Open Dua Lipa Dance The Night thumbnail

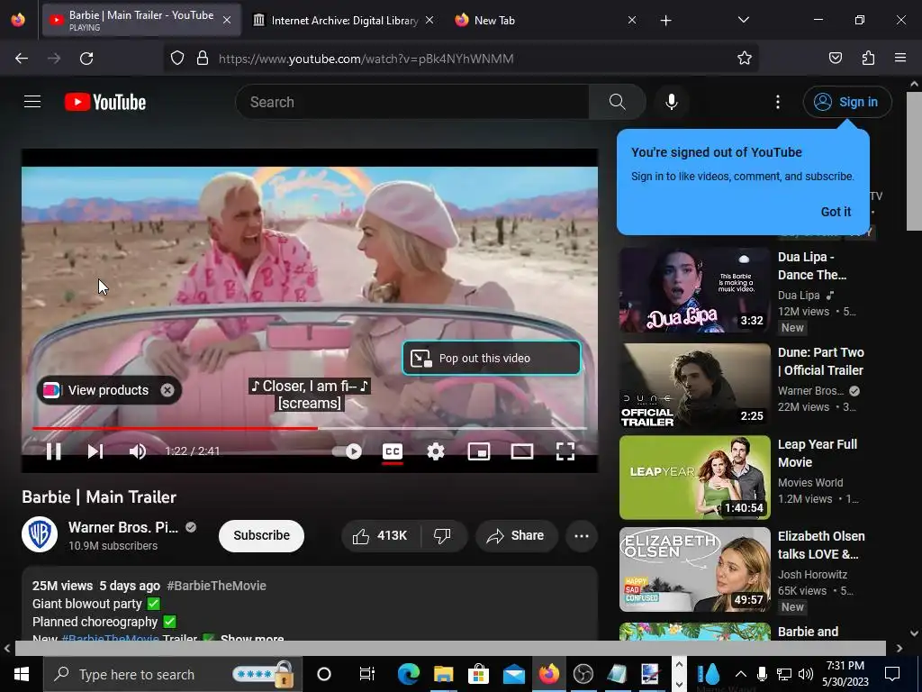694,290
